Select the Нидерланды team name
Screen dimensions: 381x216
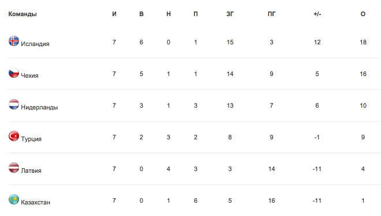click(x=39, y=107)
